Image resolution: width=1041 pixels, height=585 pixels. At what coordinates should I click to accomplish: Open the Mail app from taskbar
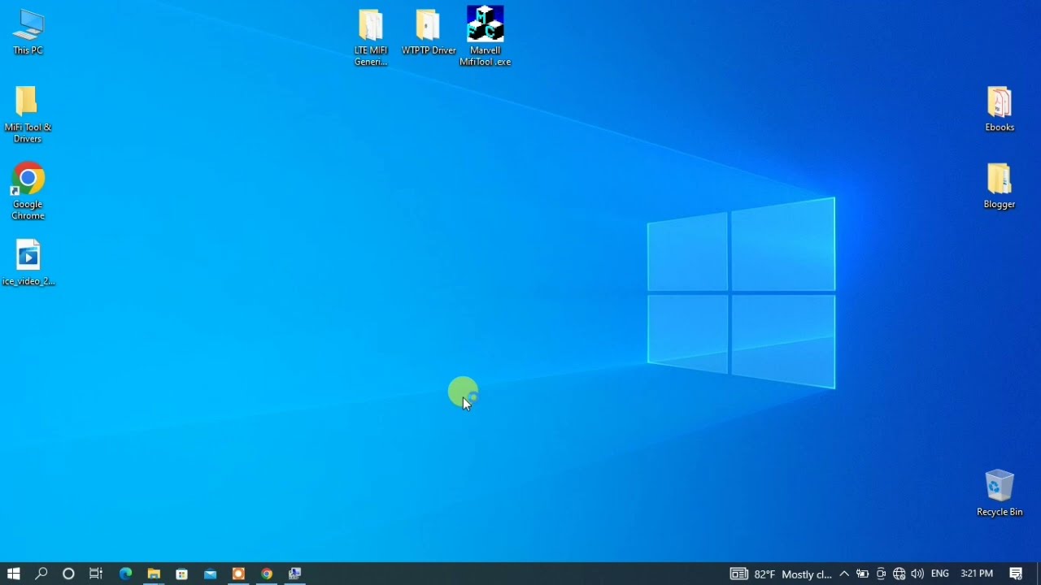[x=211, y=574]
